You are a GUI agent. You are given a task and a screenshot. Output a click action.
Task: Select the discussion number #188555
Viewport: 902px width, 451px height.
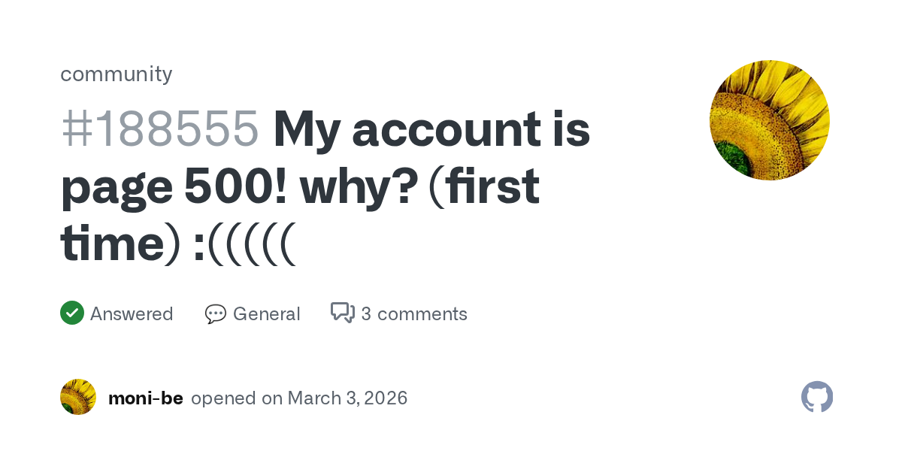159,130
